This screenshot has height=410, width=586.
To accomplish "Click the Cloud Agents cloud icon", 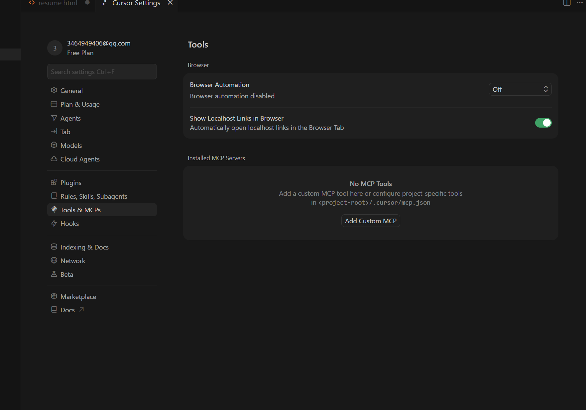I will click(x=54, y=159).
